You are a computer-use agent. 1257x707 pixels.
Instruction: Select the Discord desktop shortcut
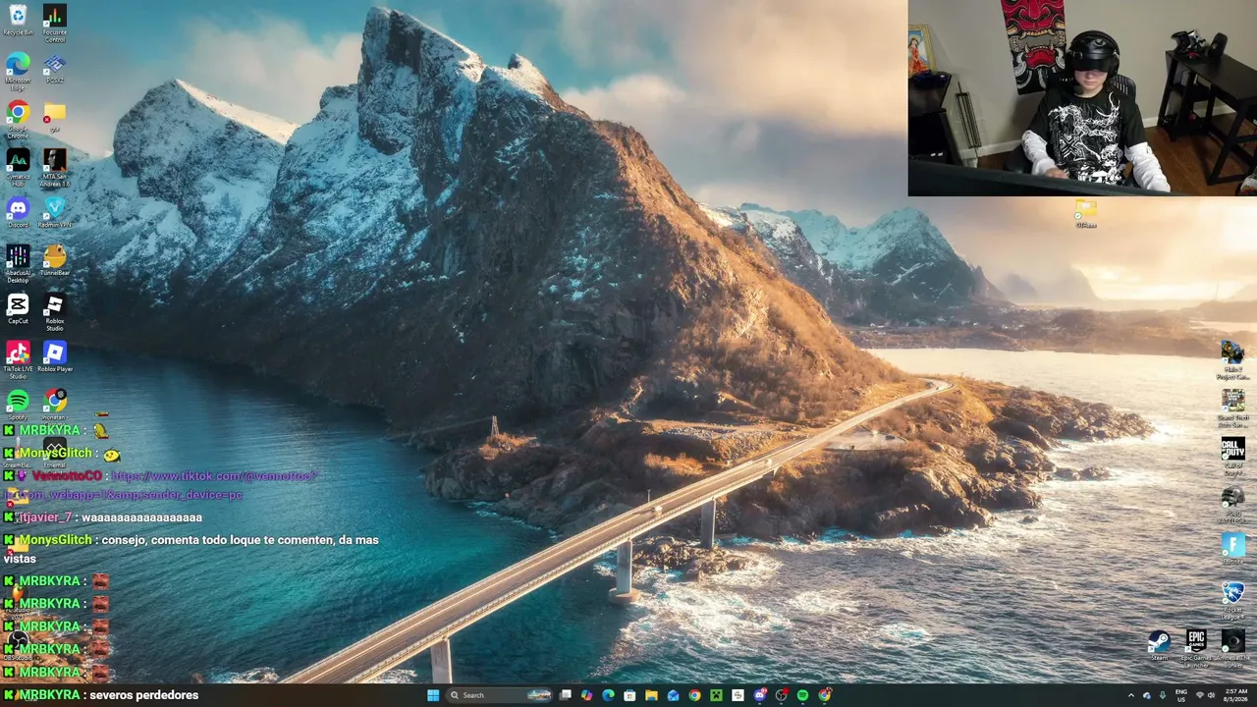coord(18,211)
